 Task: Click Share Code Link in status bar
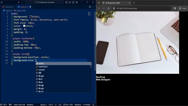[19, 105]
